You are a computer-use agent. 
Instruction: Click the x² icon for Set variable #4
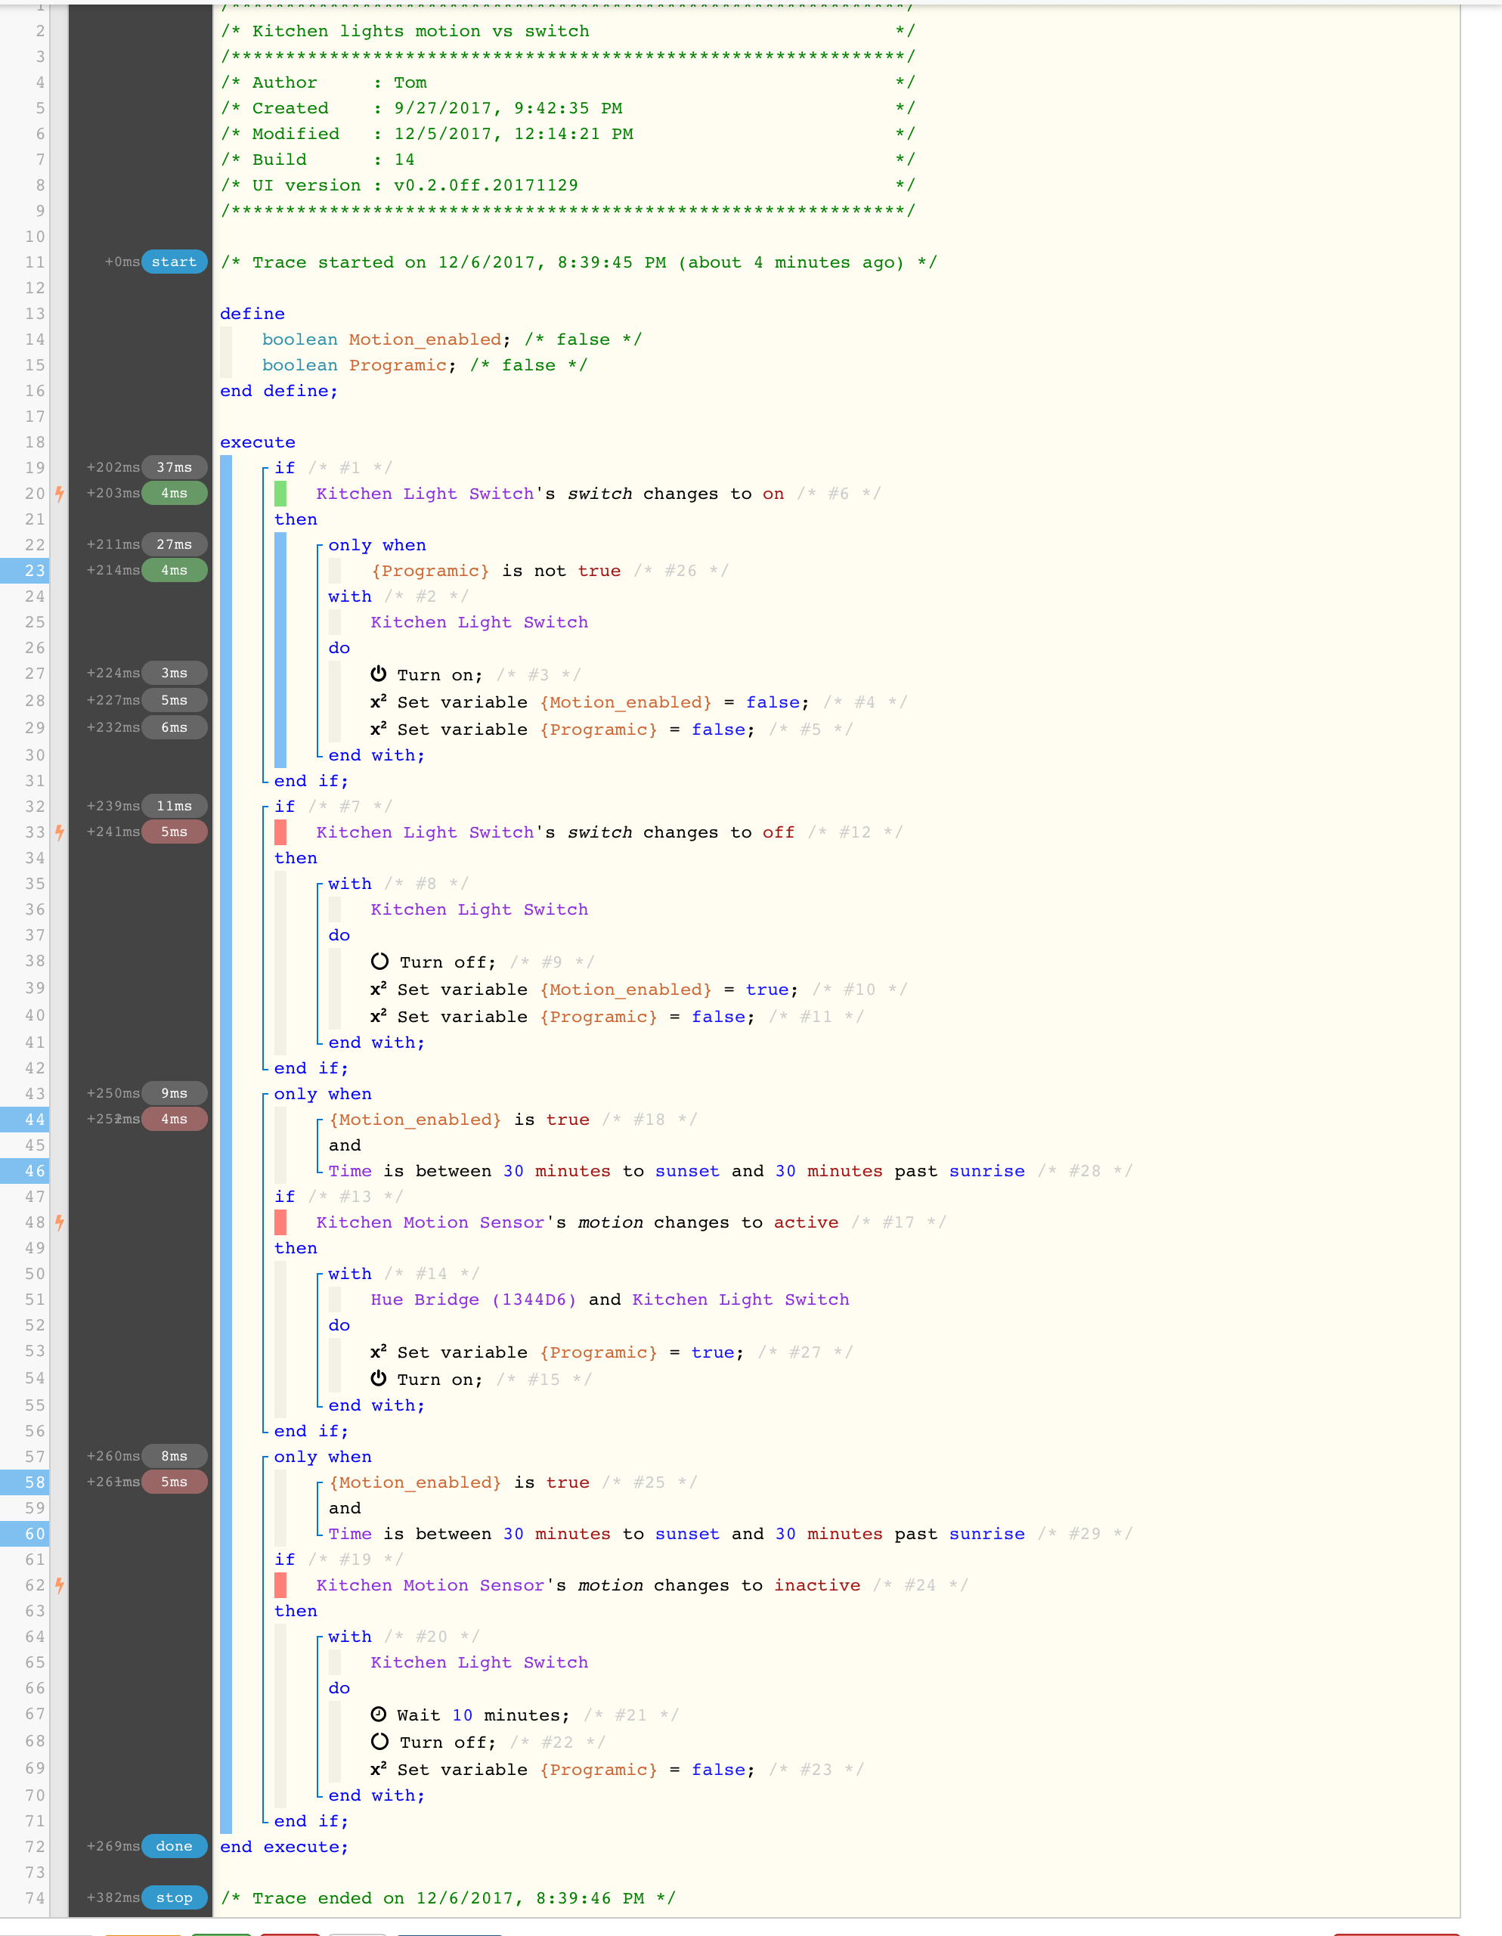(x=378, y=702)
